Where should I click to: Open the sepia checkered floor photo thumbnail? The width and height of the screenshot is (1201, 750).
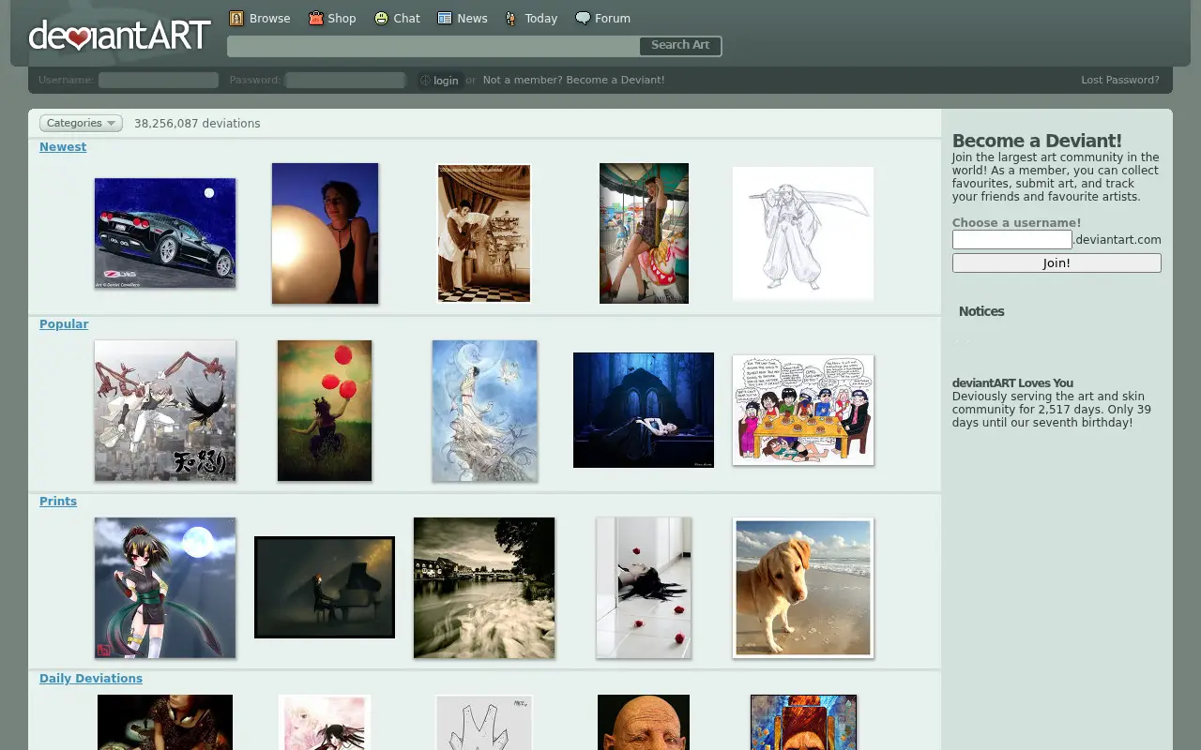tap(484, 233)
